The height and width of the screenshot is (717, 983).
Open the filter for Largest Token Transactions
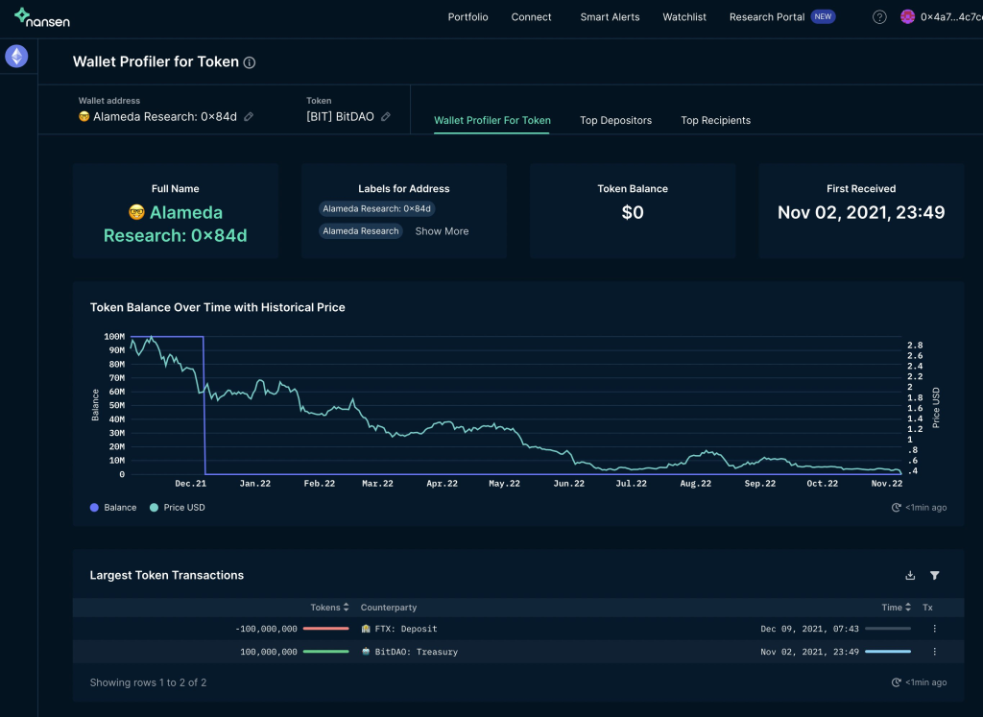coord(935,575)
